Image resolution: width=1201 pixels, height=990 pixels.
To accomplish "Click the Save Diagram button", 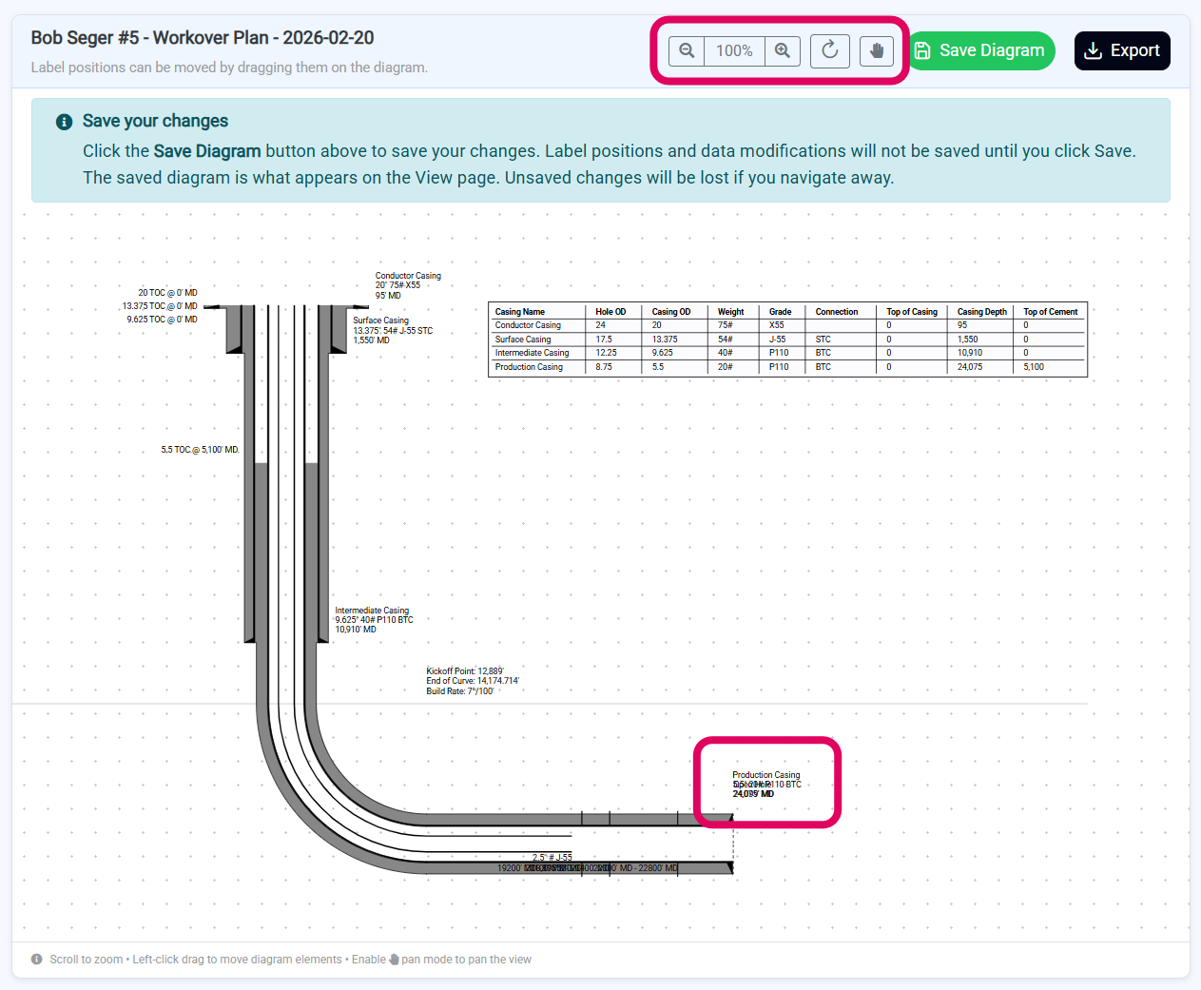I will coord(981,50).
